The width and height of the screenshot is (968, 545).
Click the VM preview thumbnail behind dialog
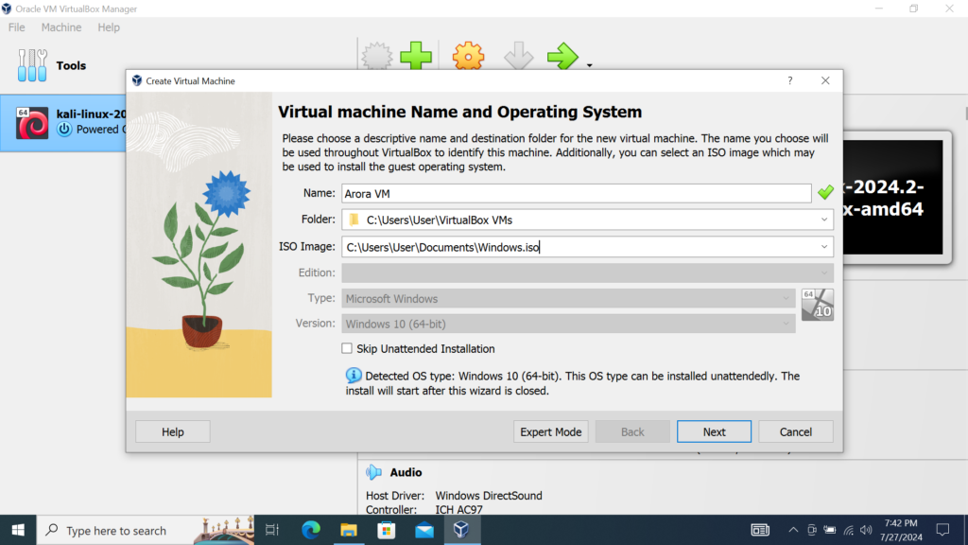[893, 197]
